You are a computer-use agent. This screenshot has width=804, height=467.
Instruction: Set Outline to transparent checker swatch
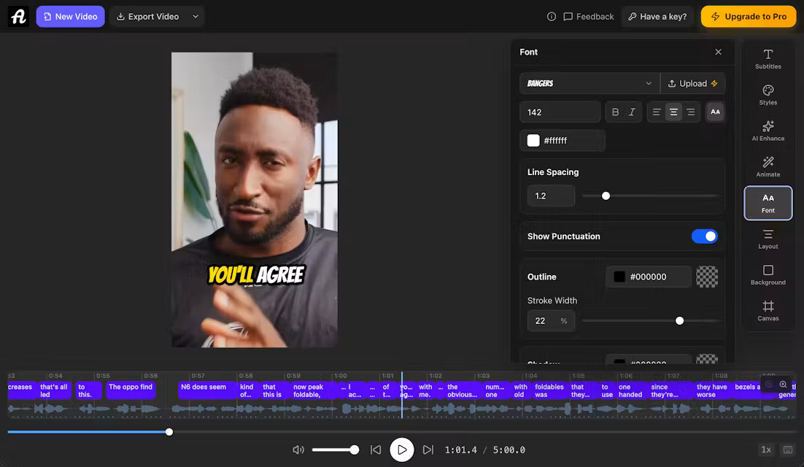click(x=706, y=277)
